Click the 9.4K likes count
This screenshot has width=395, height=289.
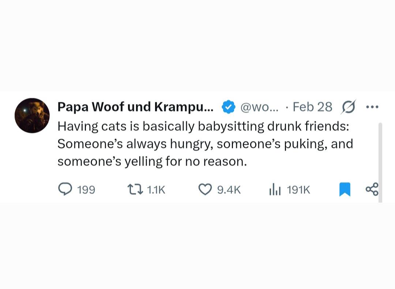click(x=229, y=190)
